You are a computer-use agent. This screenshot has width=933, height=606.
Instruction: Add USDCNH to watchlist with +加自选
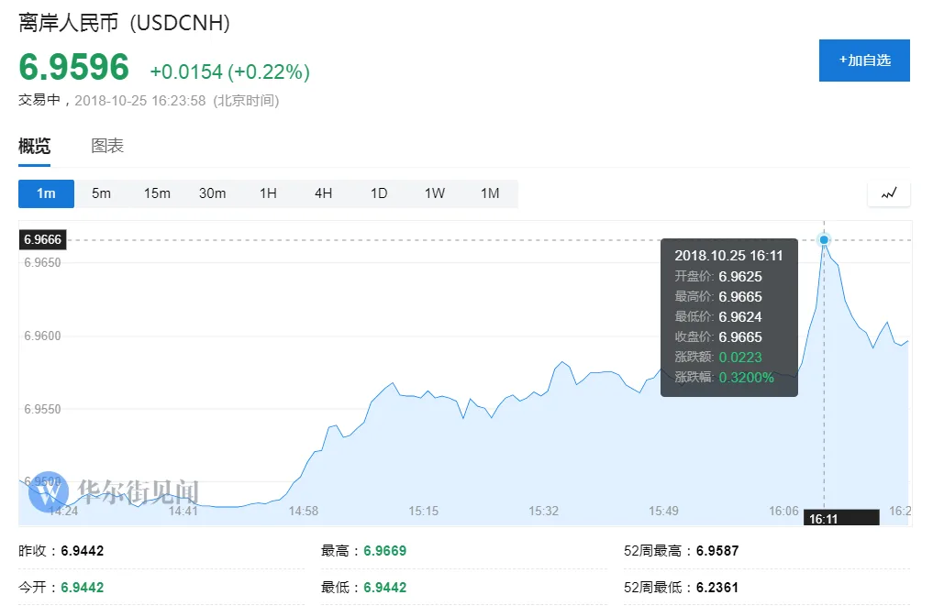point(864,61)
